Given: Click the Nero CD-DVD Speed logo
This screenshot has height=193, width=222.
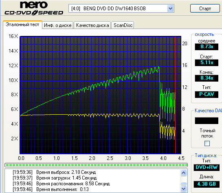Looking at the screenshot, I should point(34,8).
